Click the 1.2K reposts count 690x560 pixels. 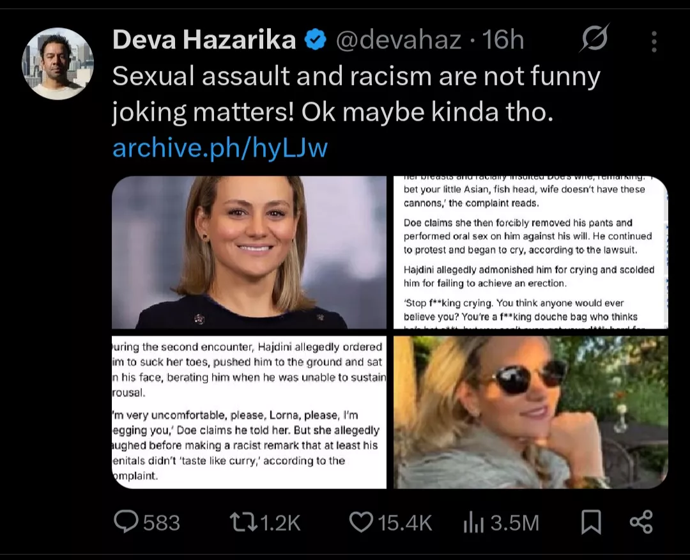pyautogui.click(x=281, y=523)
